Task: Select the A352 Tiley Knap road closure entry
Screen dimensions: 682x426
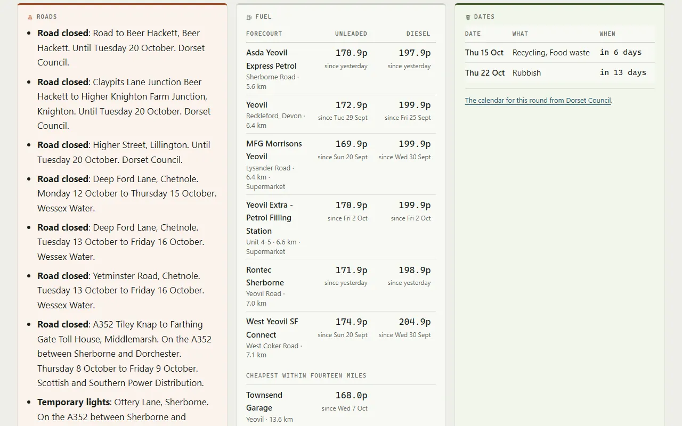Action: [127, 354]
